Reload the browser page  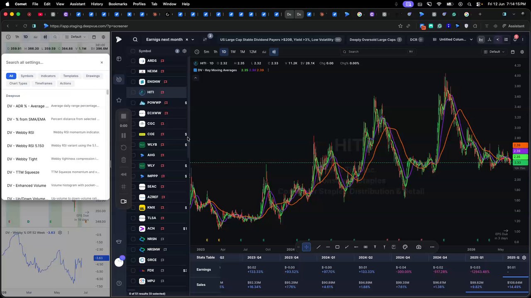point(25,26)
